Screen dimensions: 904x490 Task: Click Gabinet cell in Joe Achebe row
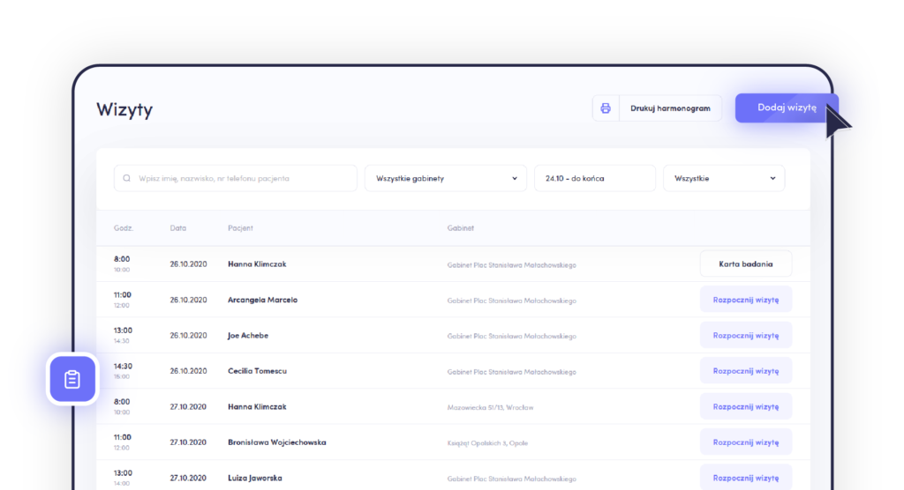pyautogui.click(x=512, y=337)
